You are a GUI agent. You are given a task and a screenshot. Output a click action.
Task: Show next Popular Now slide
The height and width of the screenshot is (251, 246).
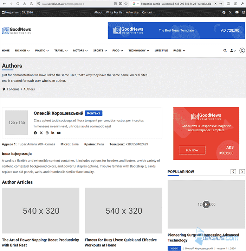click(242, 171)
